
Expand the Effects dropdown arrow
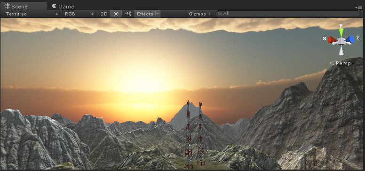click(158, 14)
